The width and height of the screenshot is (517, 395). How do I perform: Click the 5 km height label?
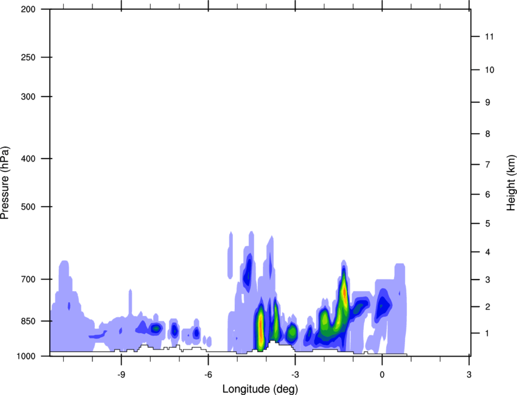(x=488, y=224)
